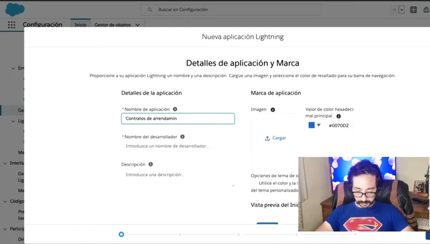This screenshot has height=244, width=430.
Task: Click the Nombre del desarrollador input field
Action: pos(178,146)
